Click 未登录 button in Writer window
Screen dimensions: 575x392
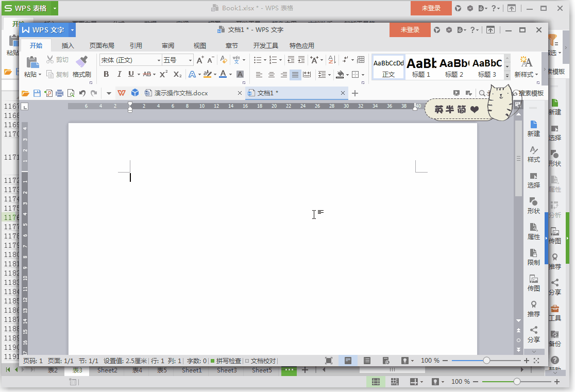pyautogui.click(x=410, y=30)
